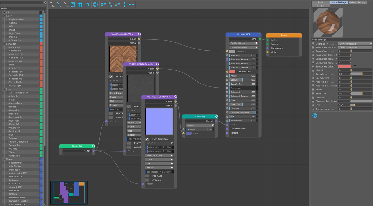The width and height of the screenshot is (373, 206).
Task: Click the wood material preview sphere
Action: (328, 23)
